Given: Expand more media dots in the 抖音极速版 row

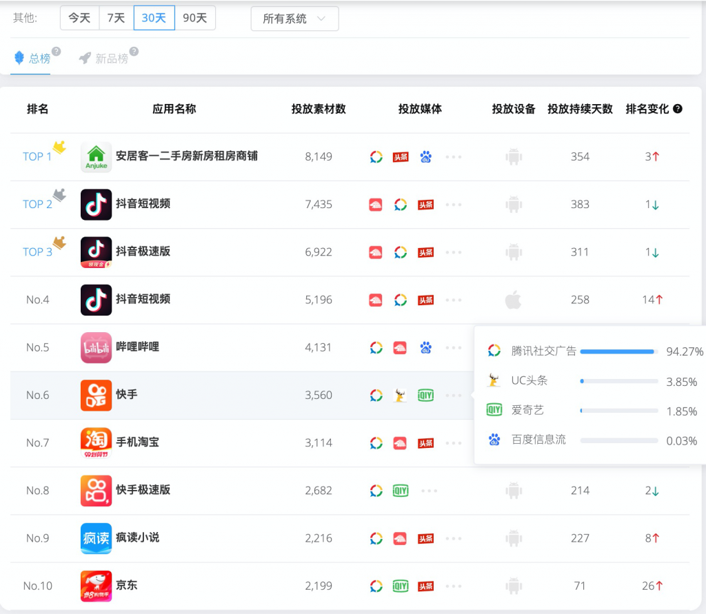Looking at the screenshot, I should tap(454, 252).
